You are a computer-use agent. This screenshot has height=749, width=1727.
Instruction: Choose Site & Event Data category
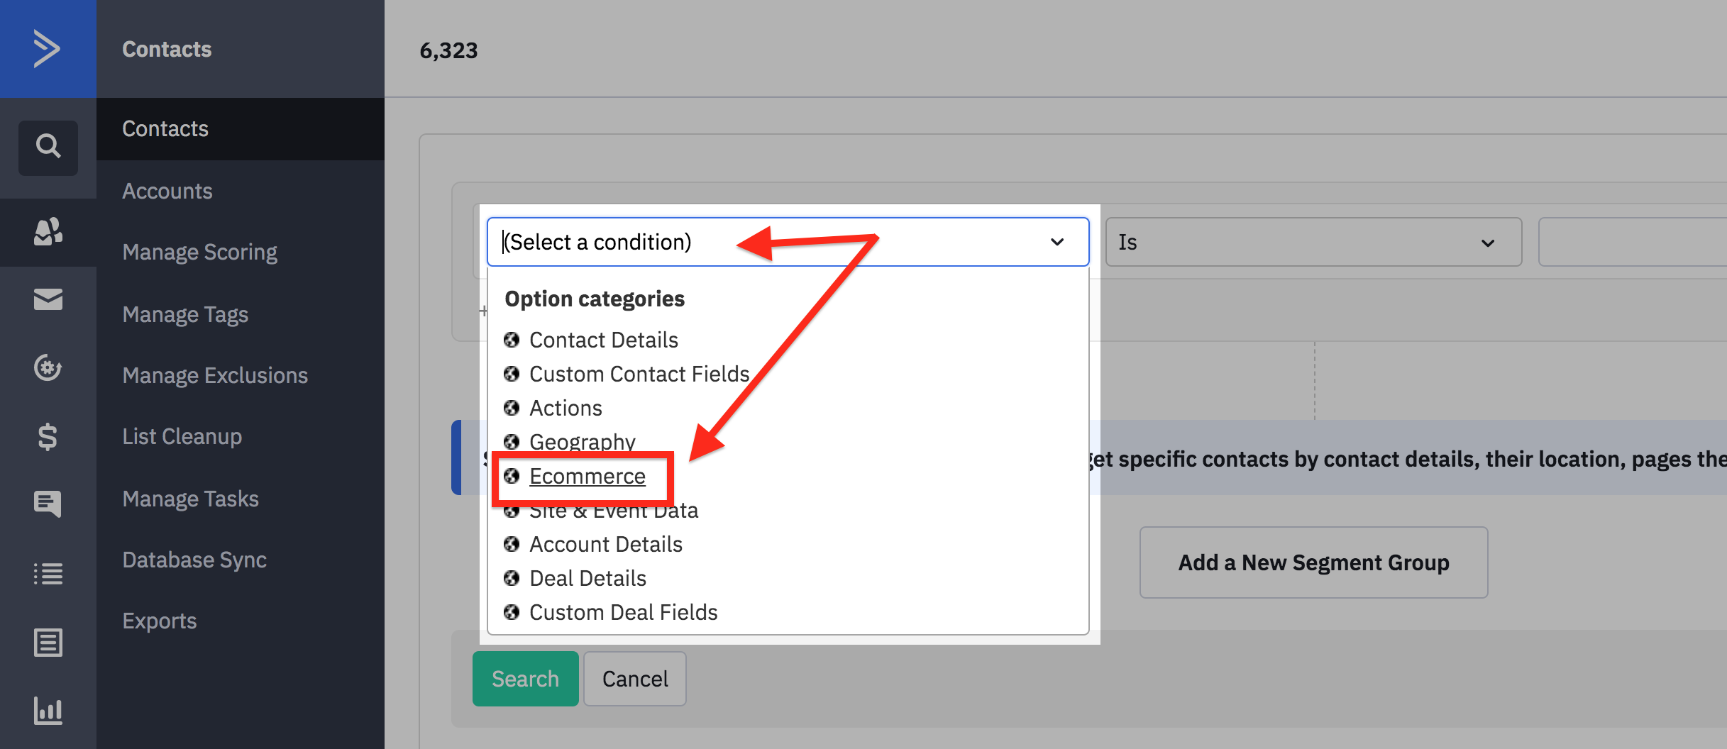[614, 510]
